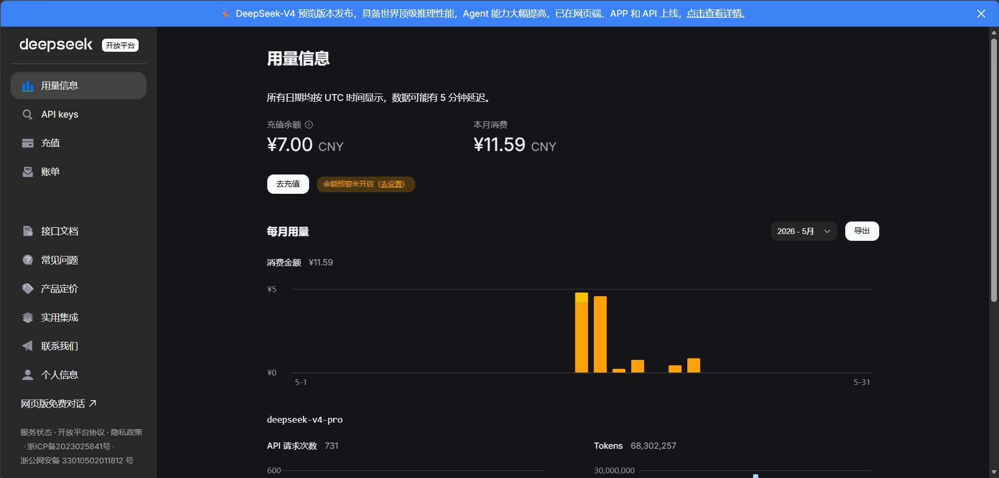The width and height of the screenshot is (999, 478).
Task: Open the 接口文档 menu item
Action: 78,231
